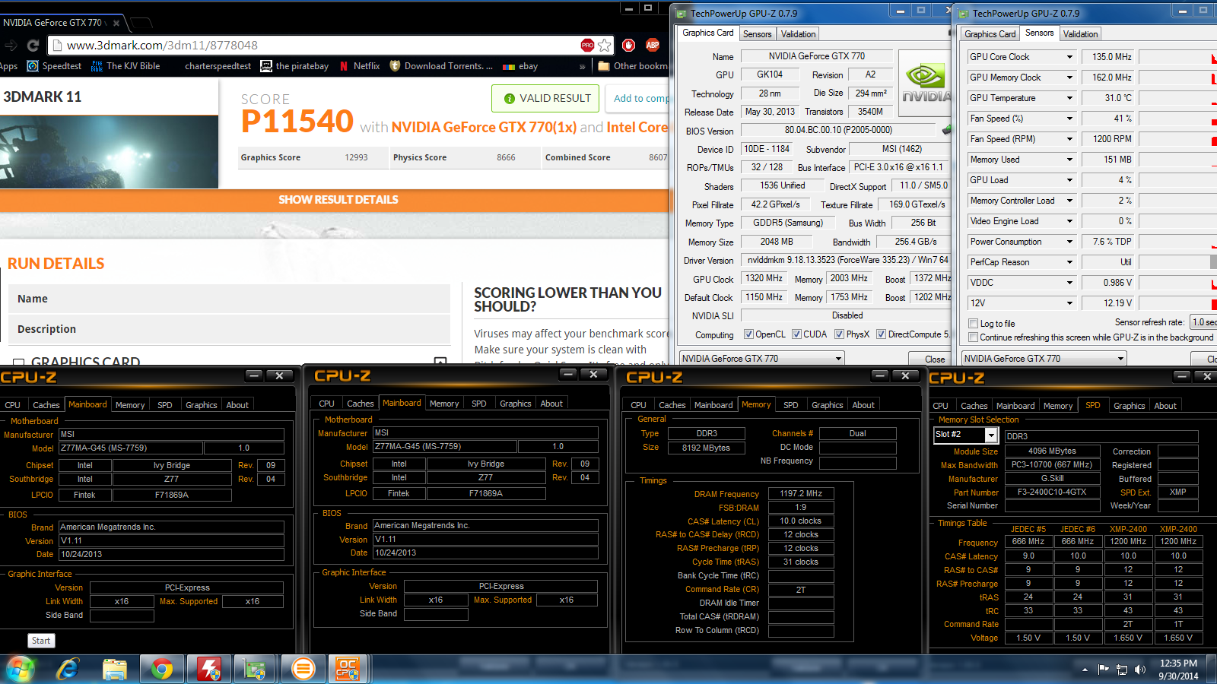This screenshot has width=1217, height=684.
Task: Open Validation tab in GPU-Z Graphics Card window
Action: pos(798,34)
